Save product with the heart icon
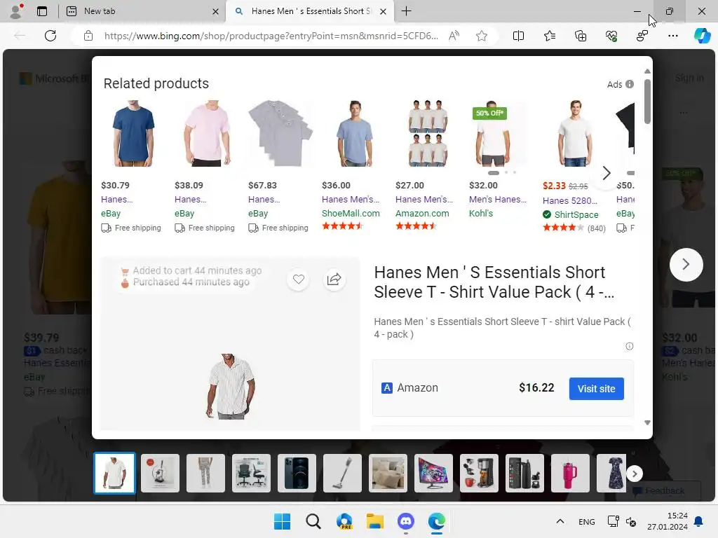718x538 pixels. click(x=299, y=279)
